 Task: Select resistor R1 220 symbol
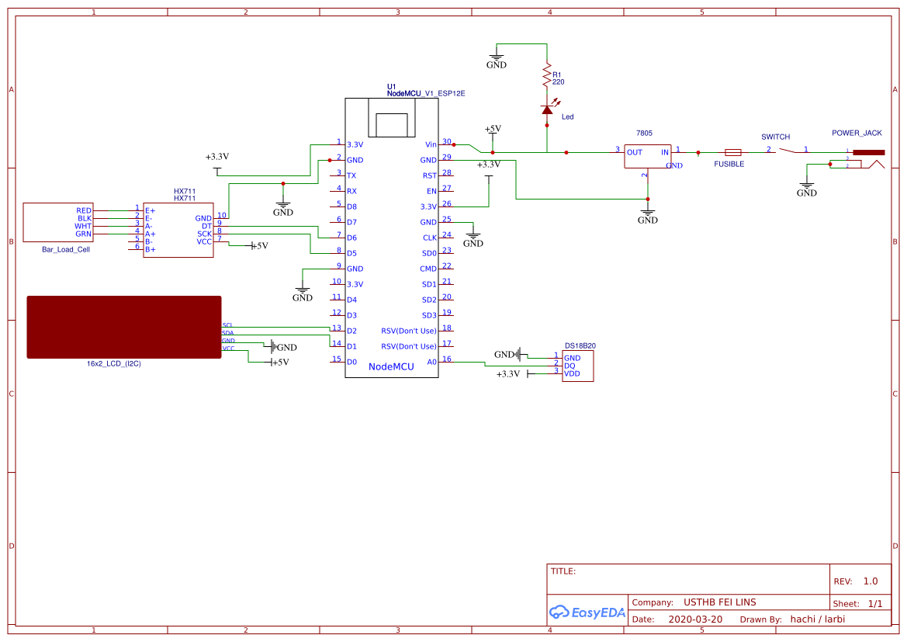click(x=548, y=76)
